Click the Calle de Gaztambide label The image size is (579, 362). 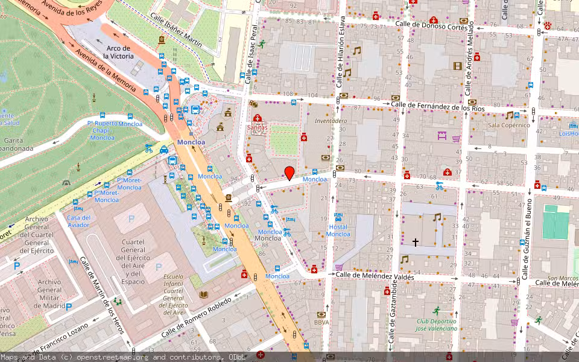[393, 311]
